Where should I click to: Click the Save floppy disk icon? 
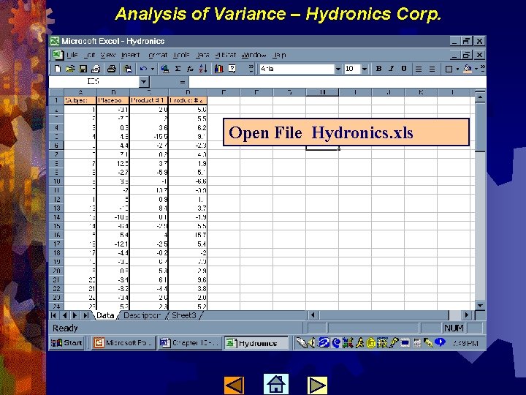coord(83,69)
